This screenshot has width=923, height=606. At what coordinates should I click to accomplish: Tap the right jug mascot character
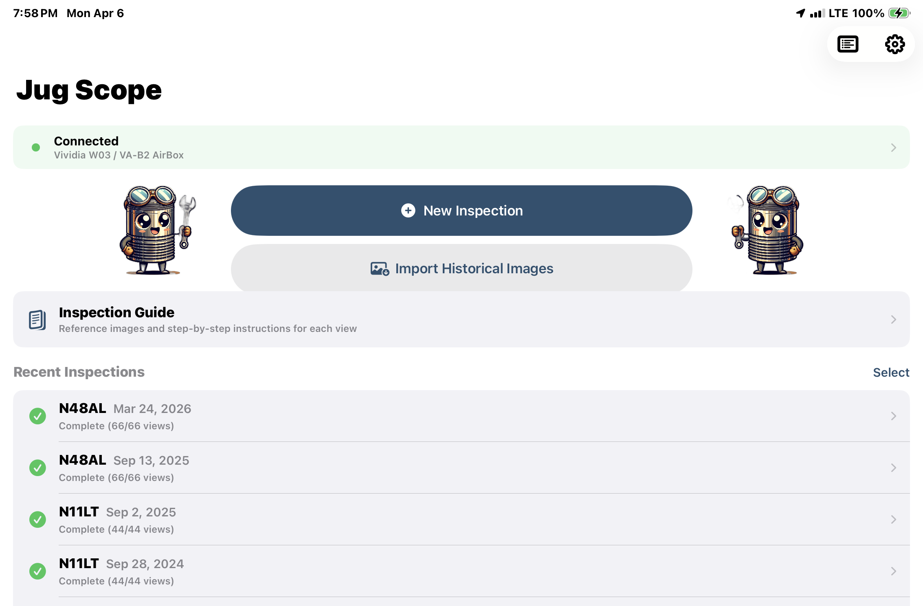click(767, 230)
